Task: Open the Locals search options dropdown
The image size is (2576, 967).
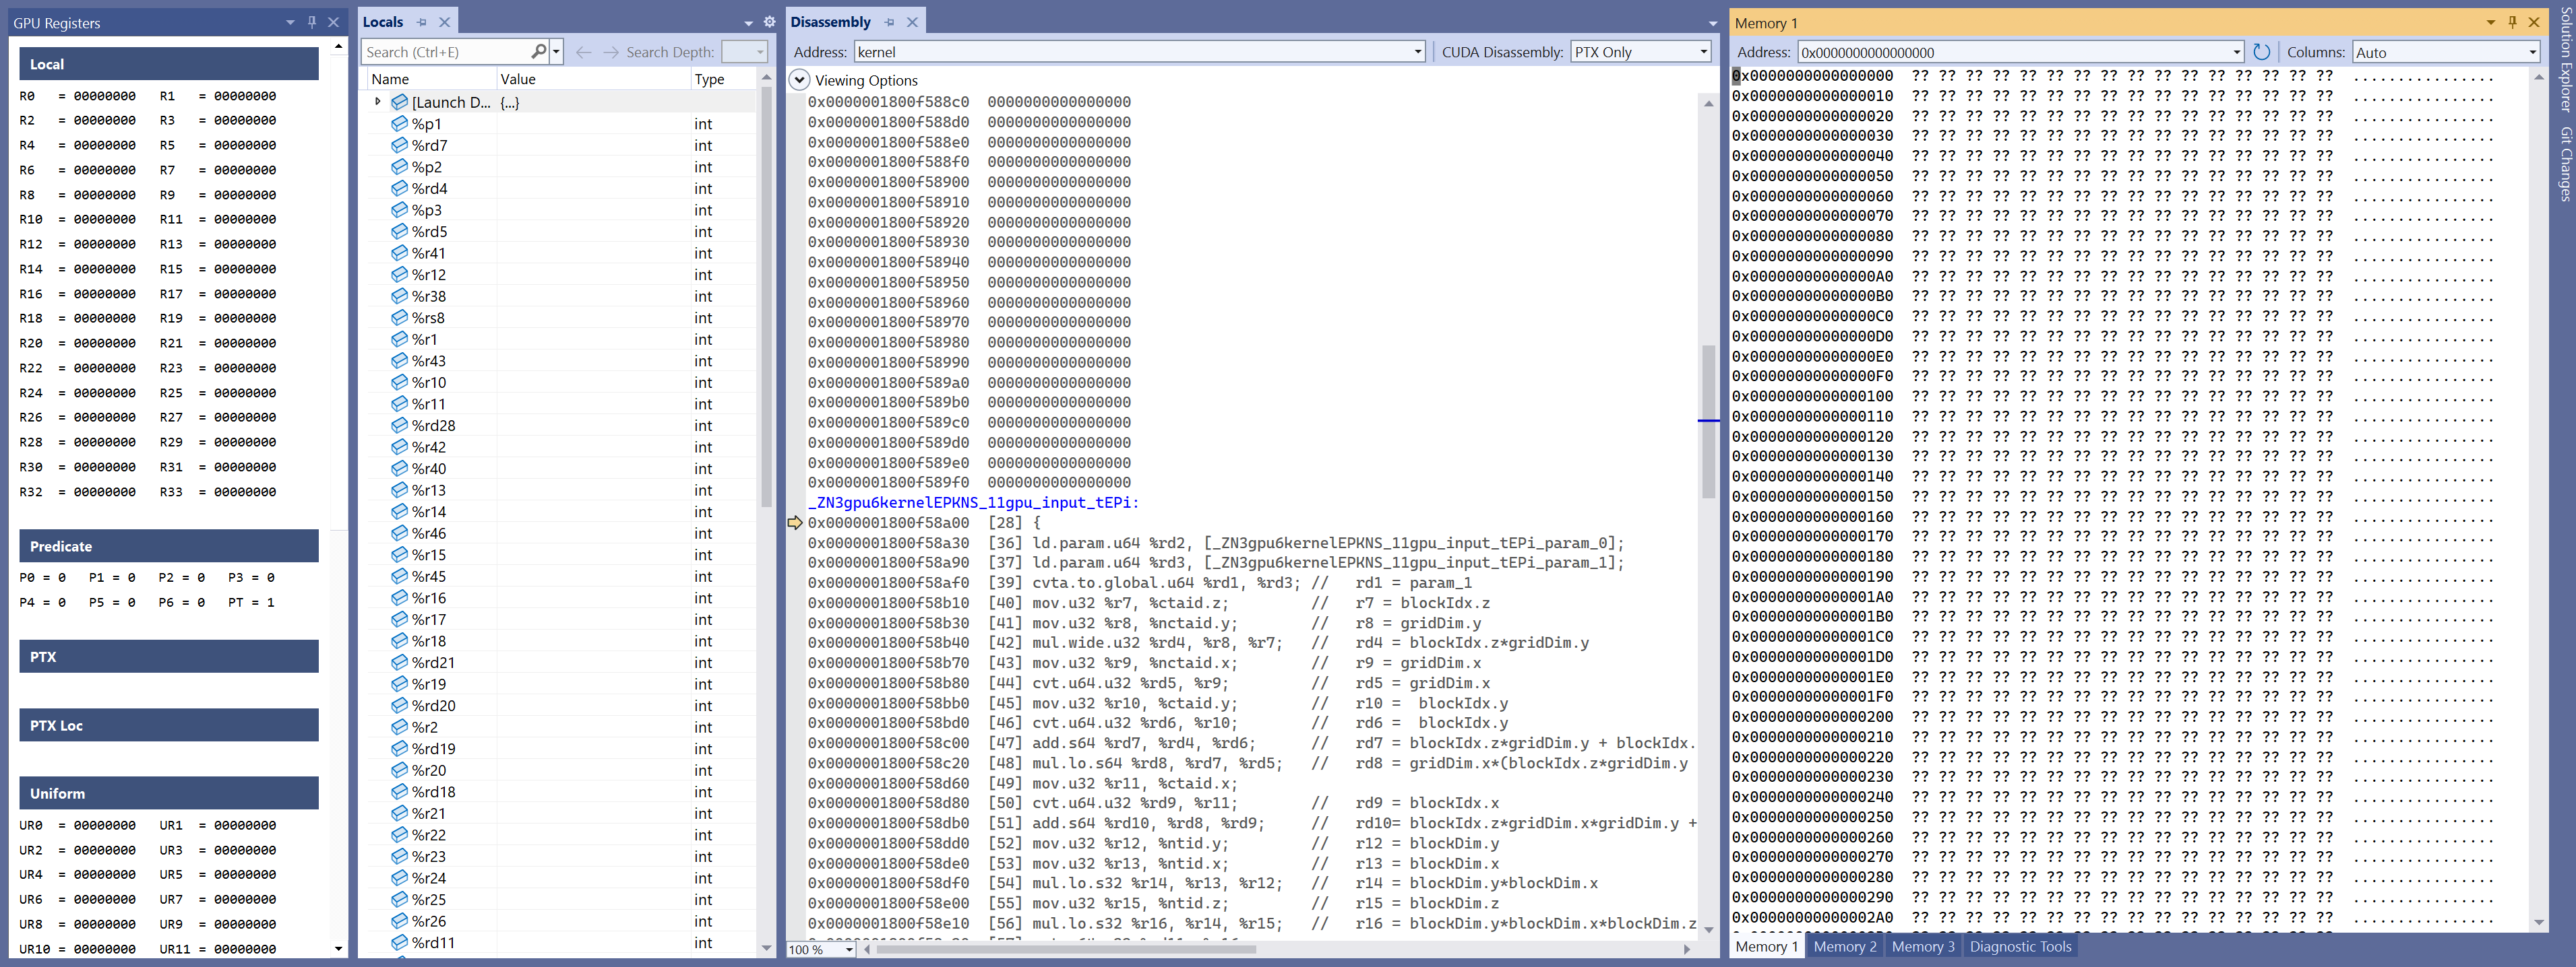Action: 556,51
